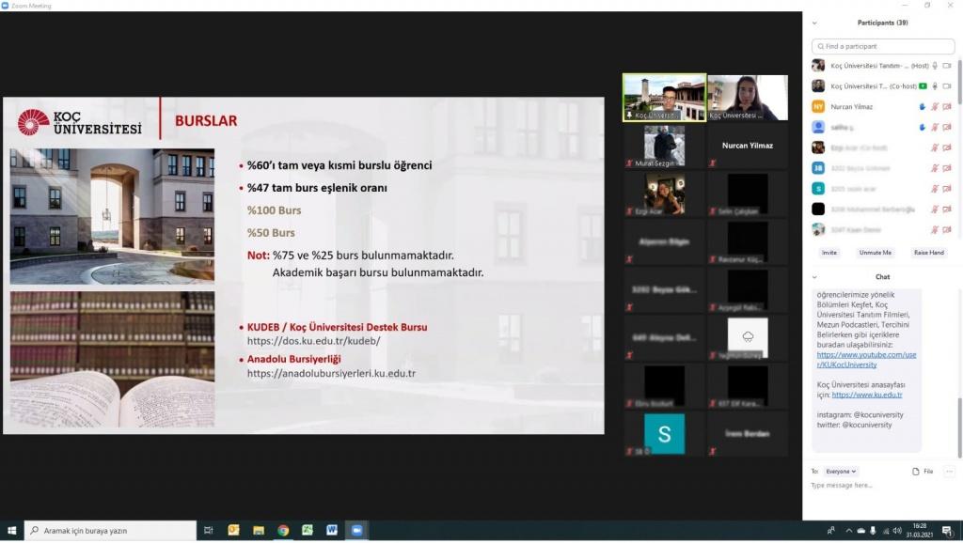This screenshot has height=543, width=963.
Task: Click muted mic icon on Nurcan Yilmaz video tile
Action: pyautogui.click(x=713, y=163)
